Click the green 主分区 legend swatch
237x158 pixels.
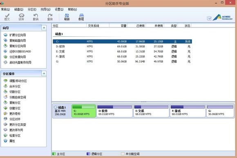point(54,154)
